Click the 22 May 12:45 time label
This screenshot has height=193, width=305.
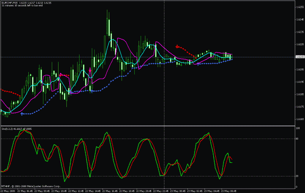(76, 191)
